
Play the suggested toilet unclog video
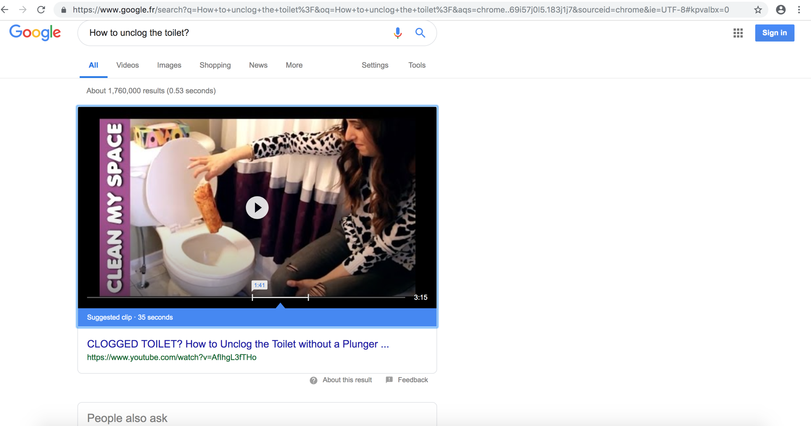click(x=257, y=207)
